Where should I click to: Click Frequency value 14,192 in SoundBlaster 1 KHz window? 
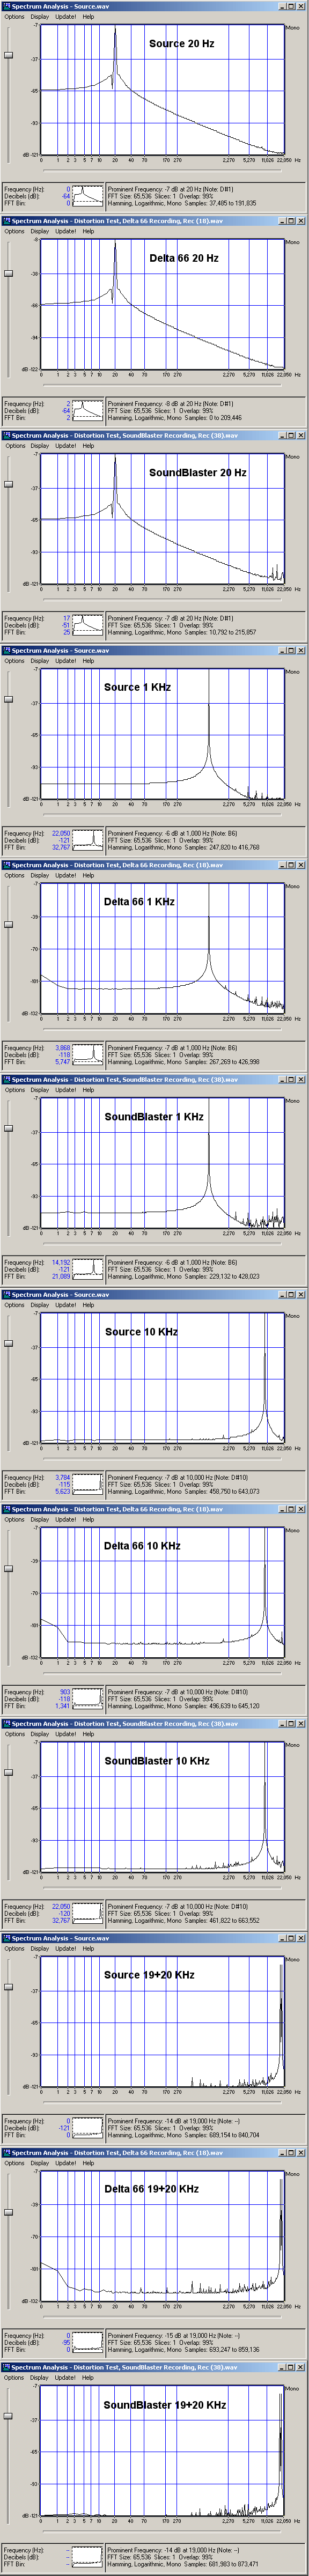pyautogui.click(x=61, y=1262)
